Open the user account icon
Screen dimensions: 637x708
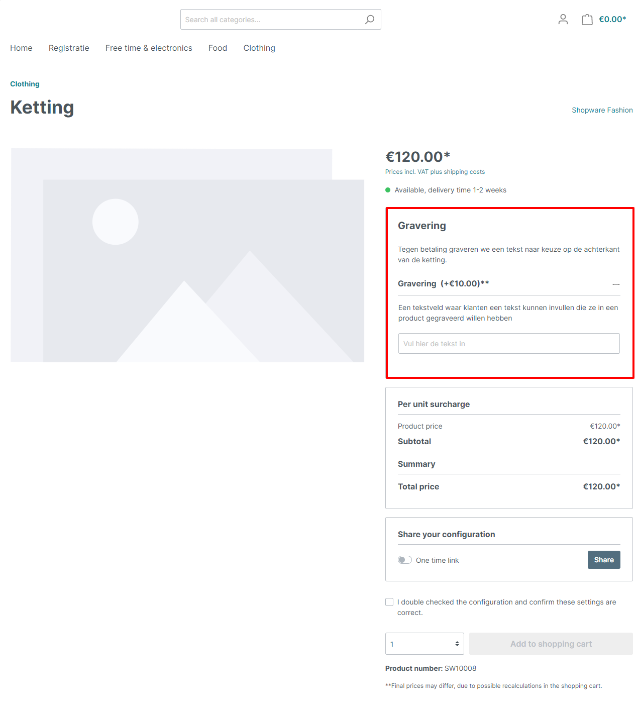click(563, 20)
